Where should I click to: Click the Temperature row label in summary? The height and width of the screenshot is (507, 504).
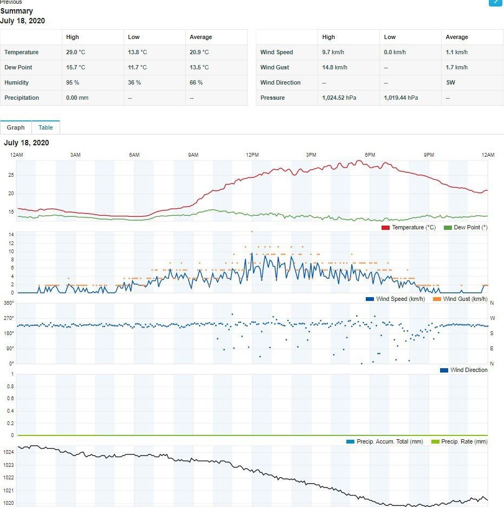click(21, 52)
